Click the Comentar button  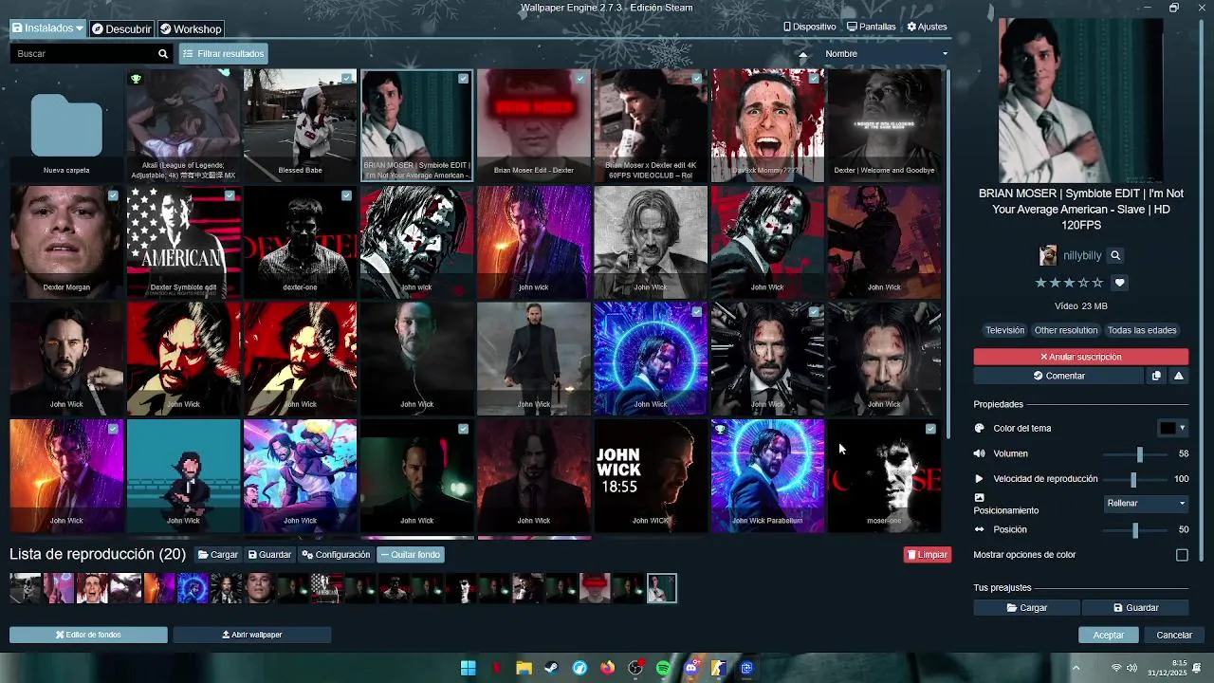pos(1058,376)
